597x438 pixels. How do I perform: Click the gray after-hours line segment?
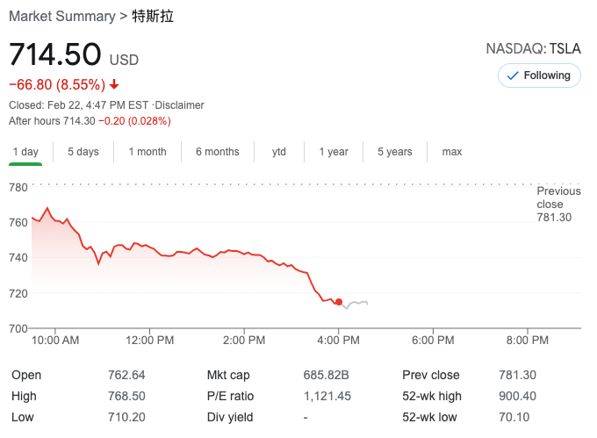pos(356,304)
